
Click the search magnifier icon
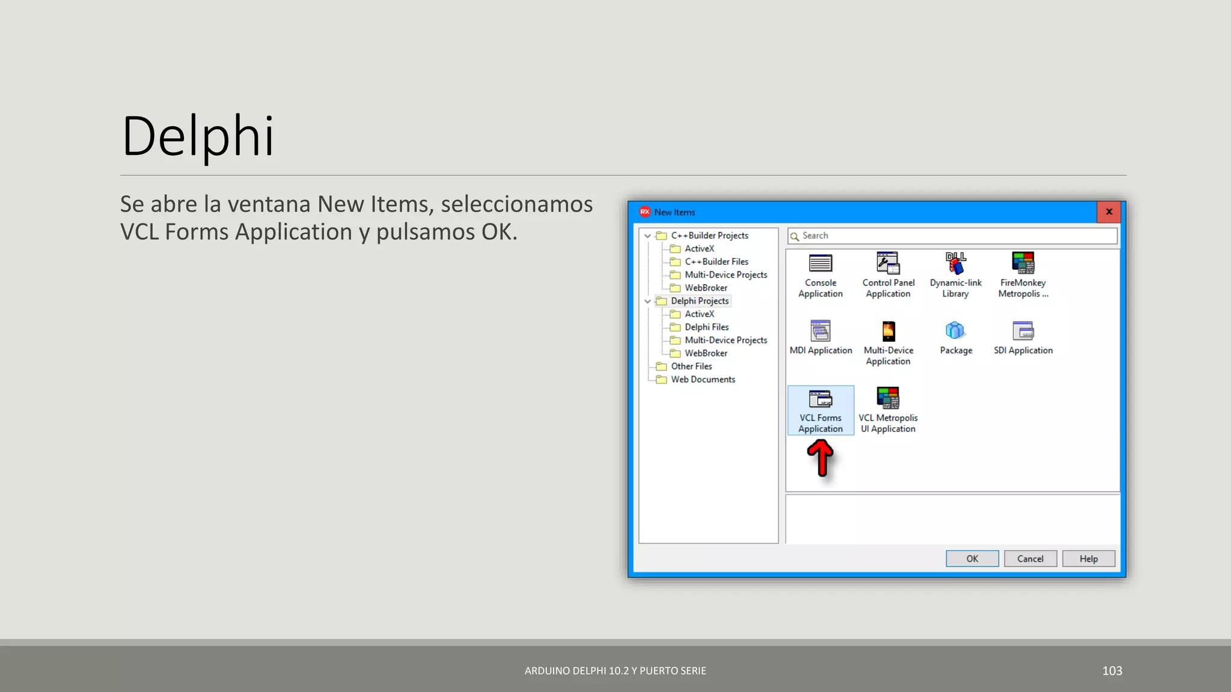pyautogui.click(x=795, y=236)
